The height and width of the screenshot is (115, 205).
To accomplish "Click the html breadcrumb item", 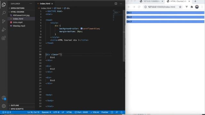I will [x=59, y=8].
